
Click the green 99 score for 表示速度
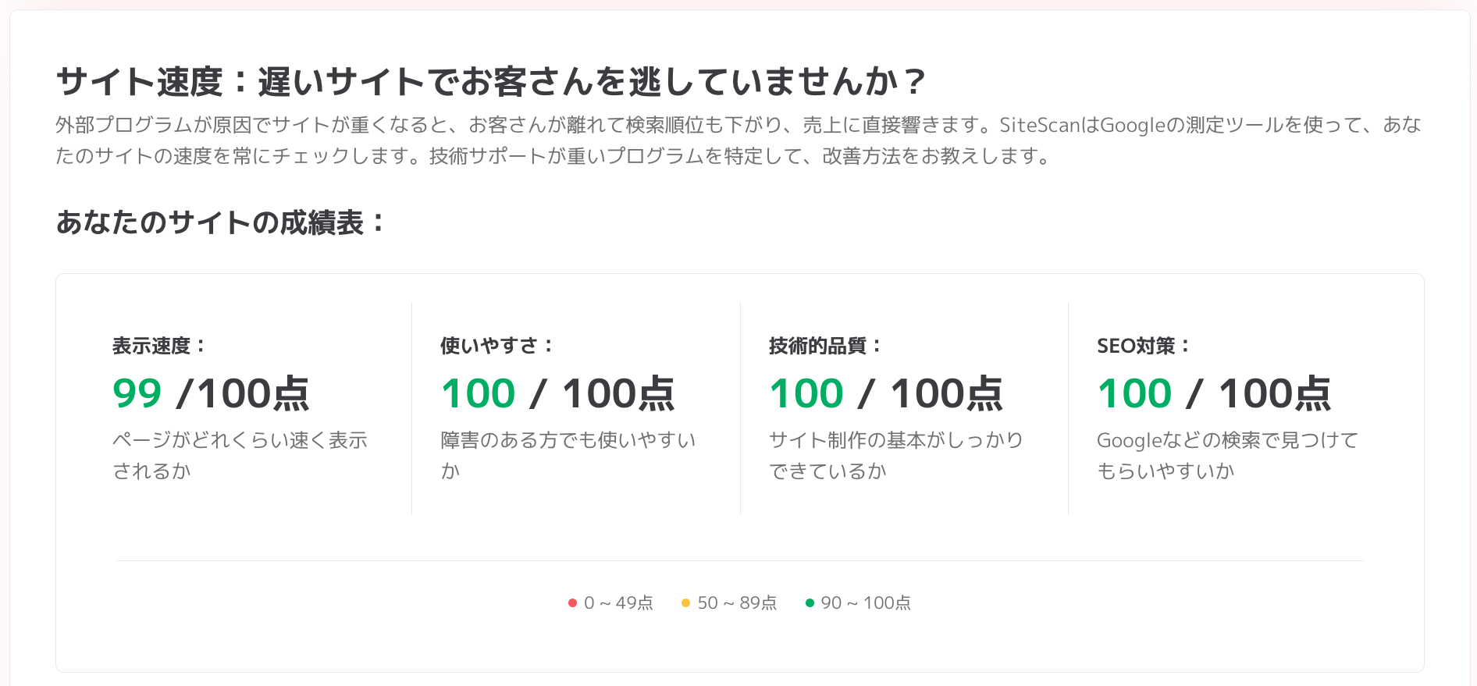137,393
